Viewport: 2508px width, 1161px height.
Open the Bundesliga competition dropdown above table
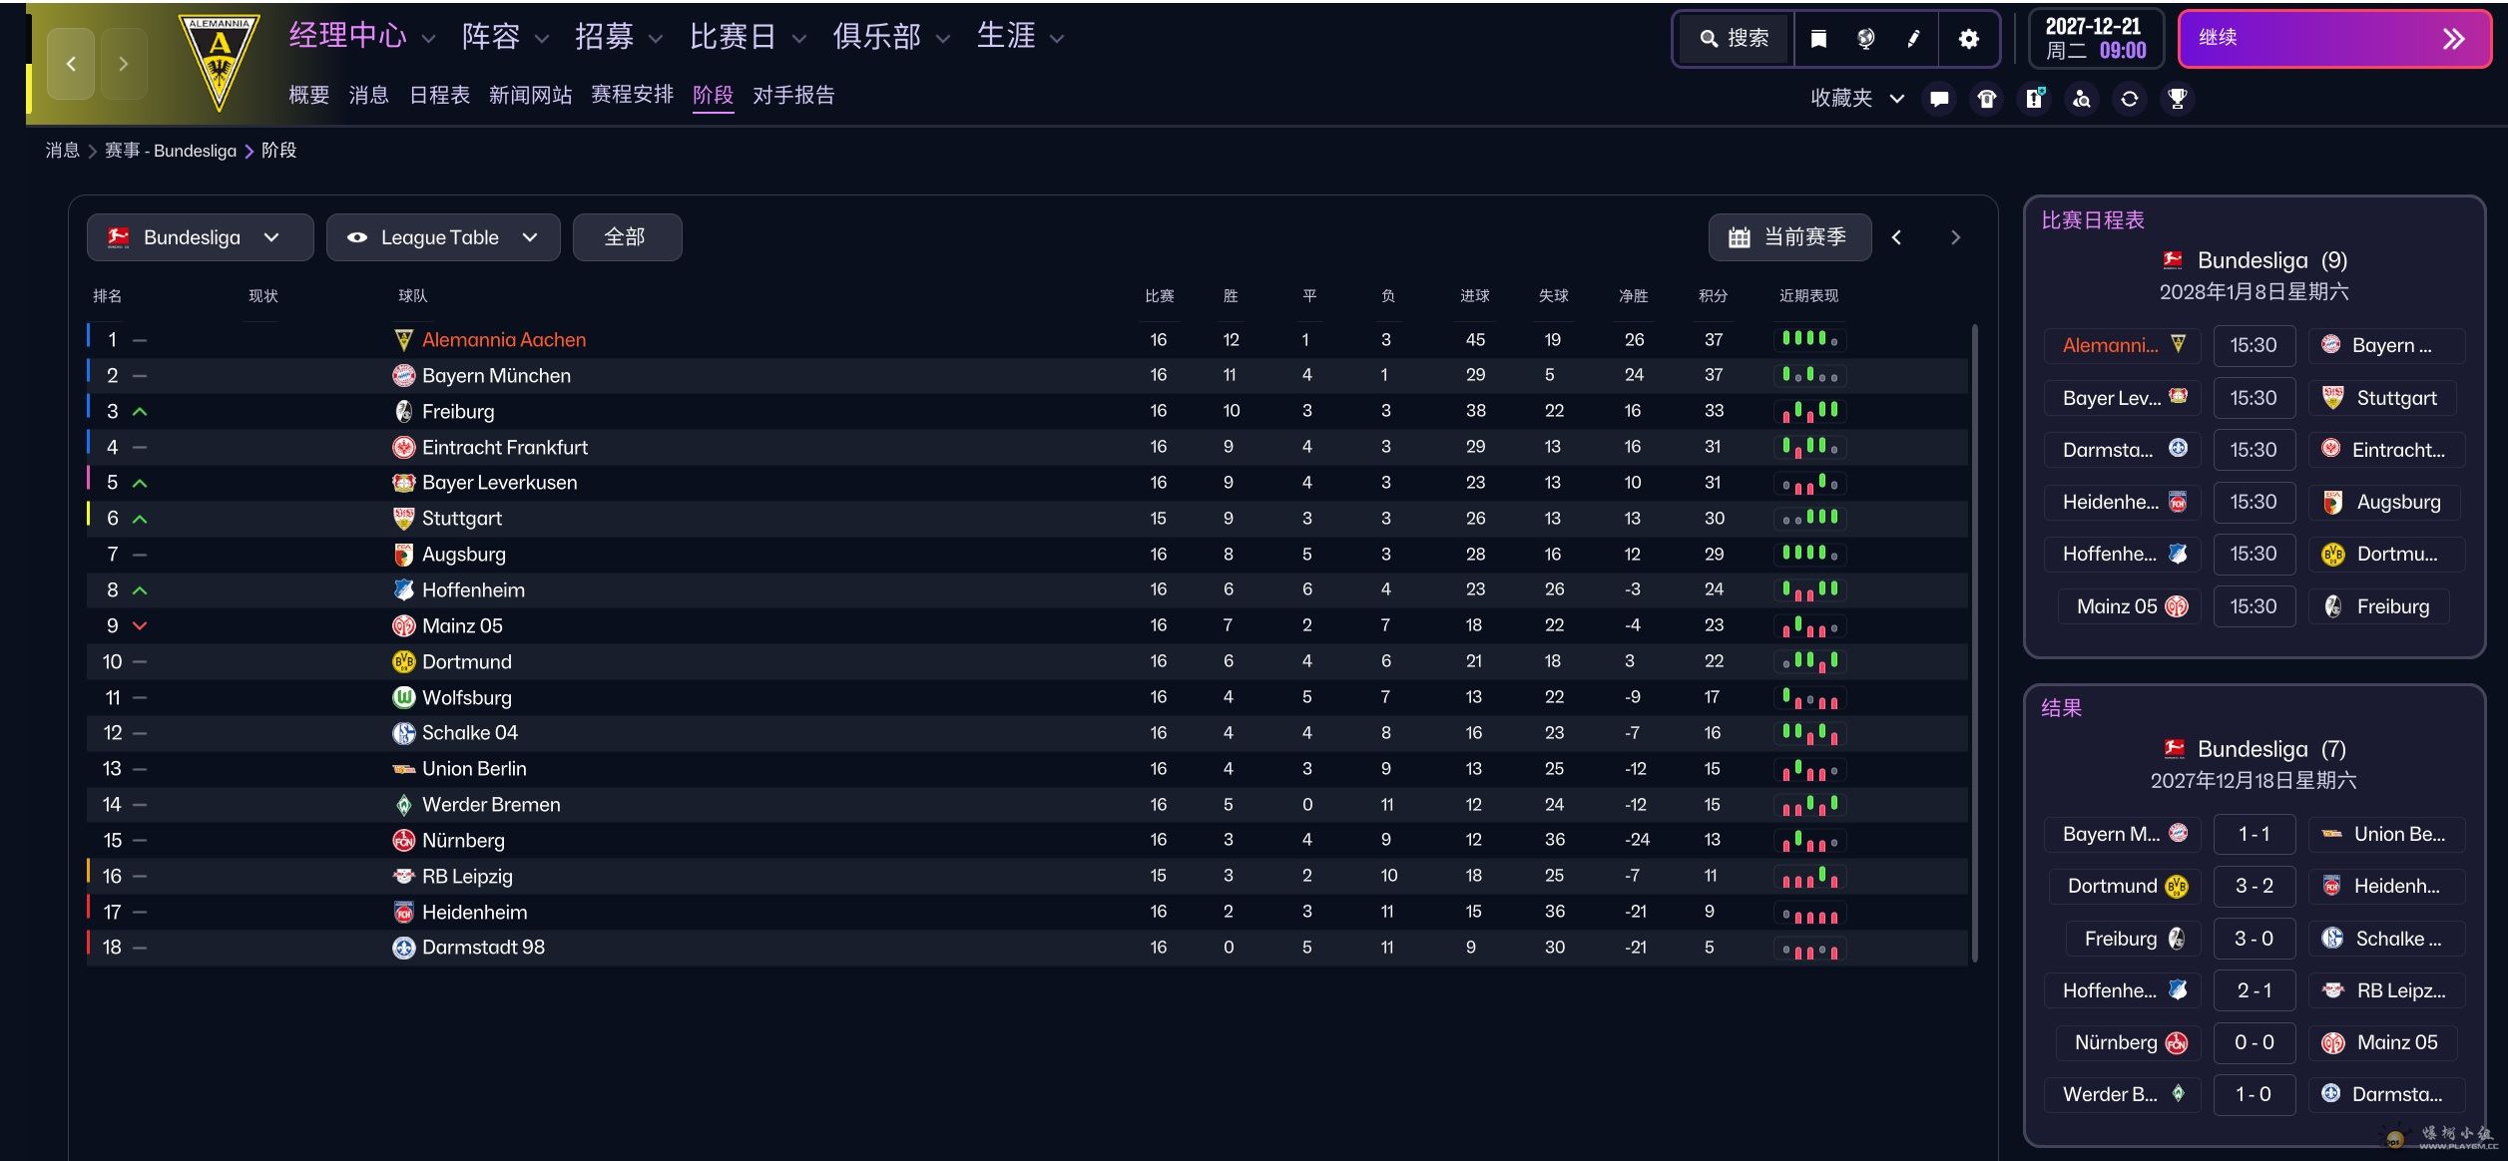coord(200,237)
